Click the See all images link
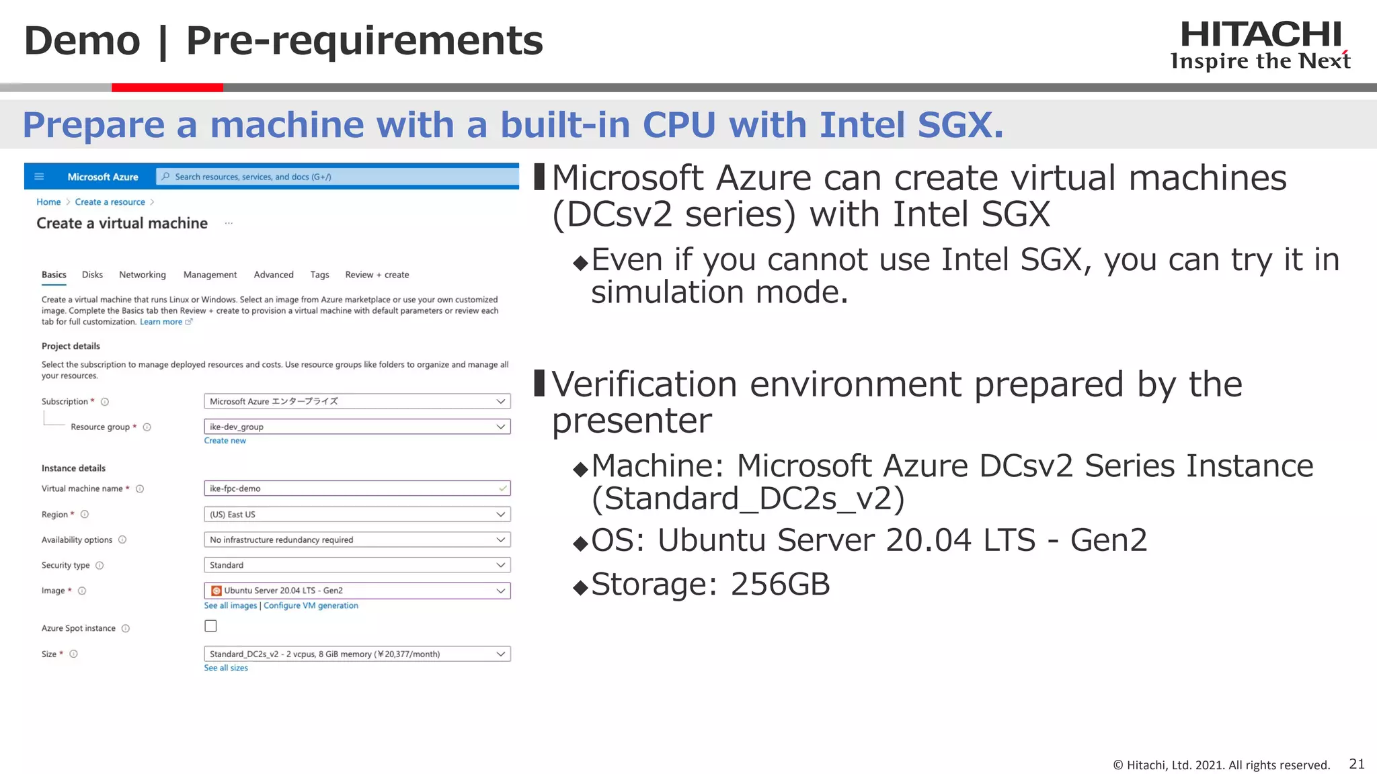The image size is (1377, 774). (231, 606)
